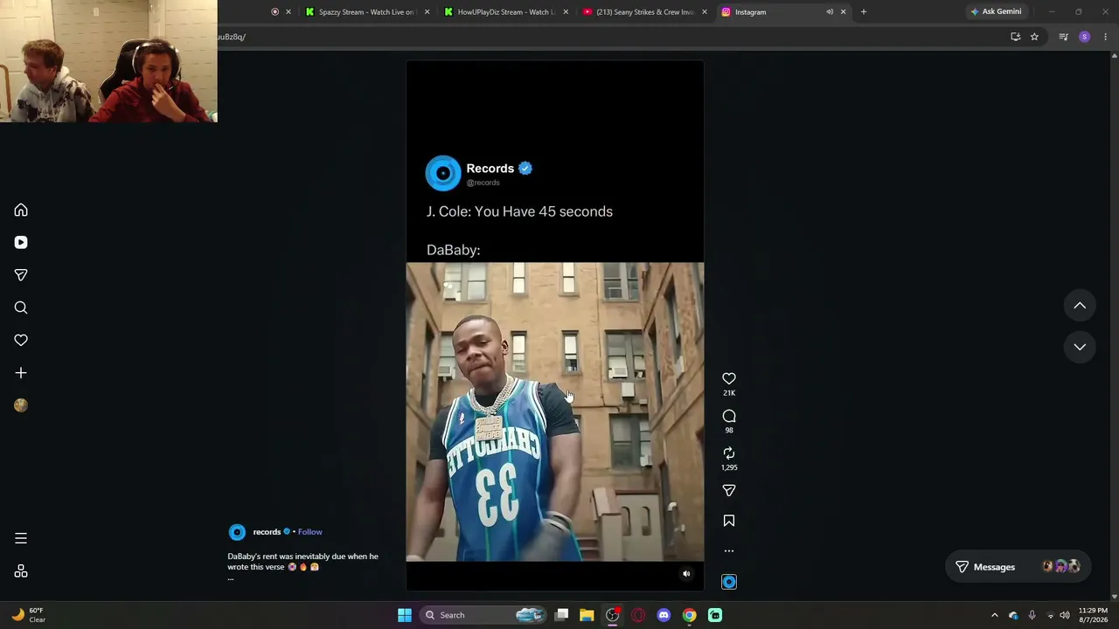This screenshot has width=1119, height=629.
Task: Mute the Instagram tab audio icon
Action: pyautogui.click(x=830, y=12)
